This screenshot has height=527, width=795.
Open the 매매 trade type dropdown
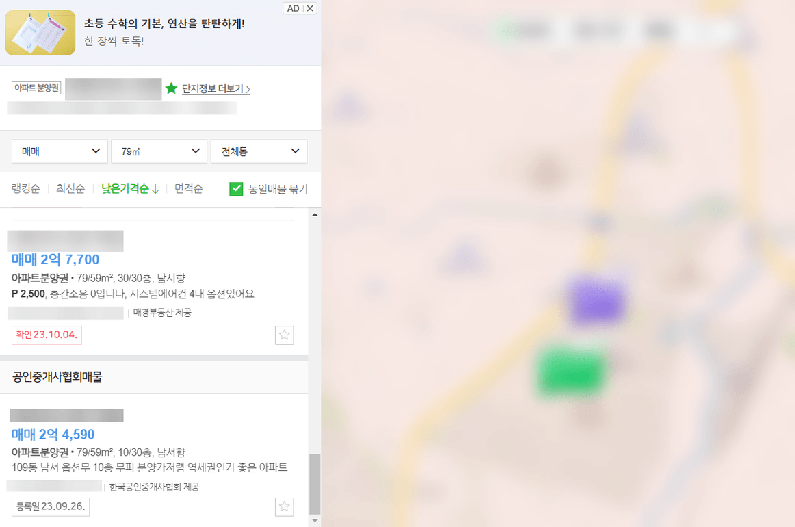click(x=60, y=151)
